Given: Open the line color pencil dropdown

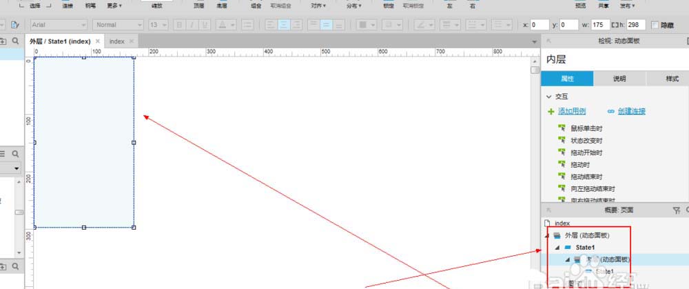Looking at the screenshot, I should pyautogui.click(x=425, y=25).
